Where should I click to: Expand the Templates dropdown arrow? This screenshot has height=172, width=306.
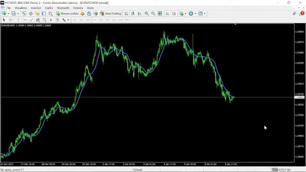tap(205, 13)
